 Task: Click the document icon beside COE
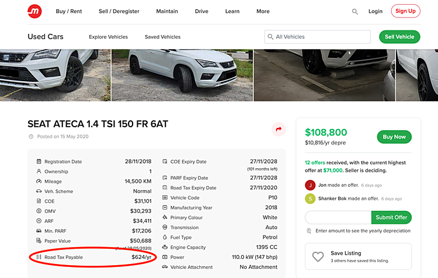tap(39, 201)
